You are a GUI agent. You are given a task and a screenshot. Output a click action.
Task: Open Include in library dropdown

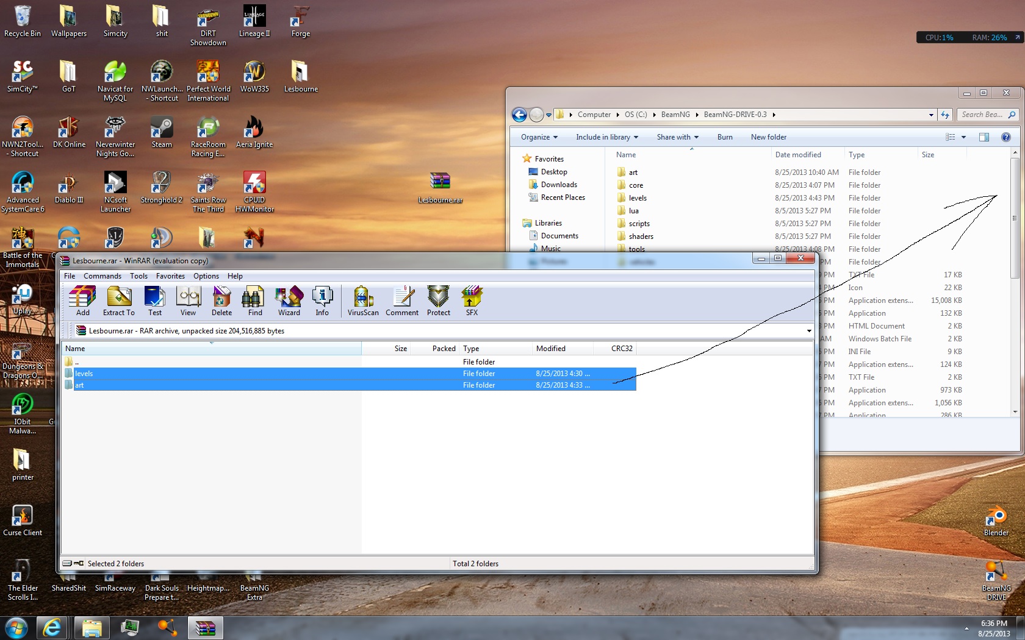(x=607, y=137)
